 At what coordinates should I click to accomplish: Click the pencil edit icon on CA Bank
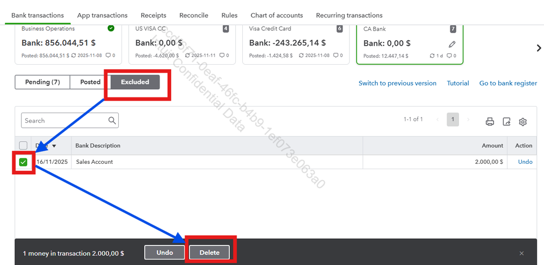click(x=452, y=44)
